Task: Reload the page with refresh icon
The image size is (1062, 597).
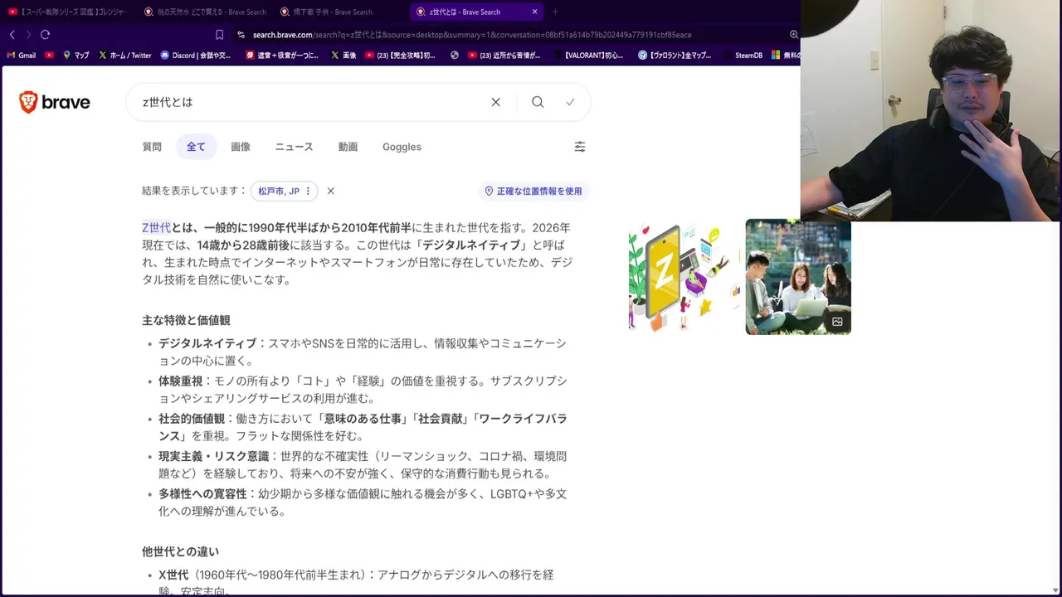Action: 45,35
